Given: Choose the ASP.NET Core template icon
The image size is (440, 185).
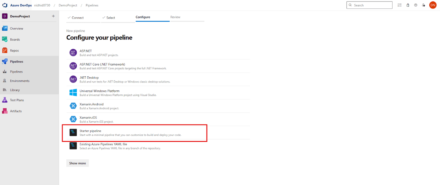Looking at the screenshot, I should [x=73, y=66].
